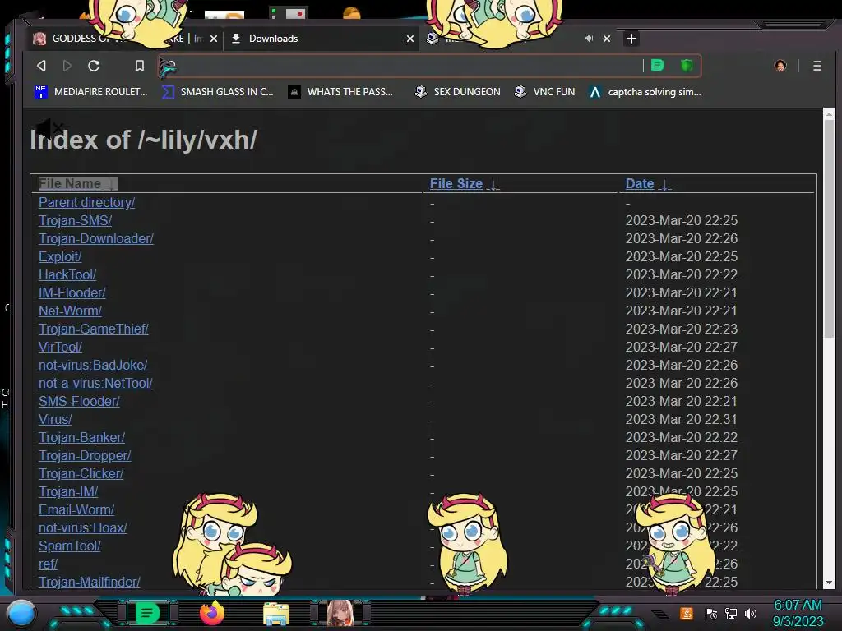Open the Trojan-Banker/ folder link
842x631 pixels.
pyautogui.click(x=81, y=437)
